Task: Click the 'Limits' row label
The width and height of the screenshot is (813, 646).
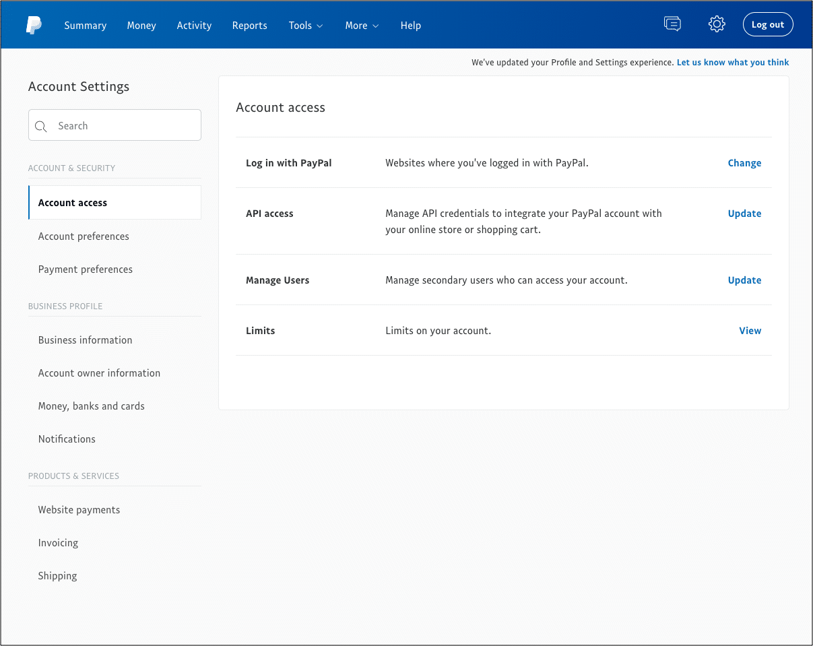Action: click(261, 331)
